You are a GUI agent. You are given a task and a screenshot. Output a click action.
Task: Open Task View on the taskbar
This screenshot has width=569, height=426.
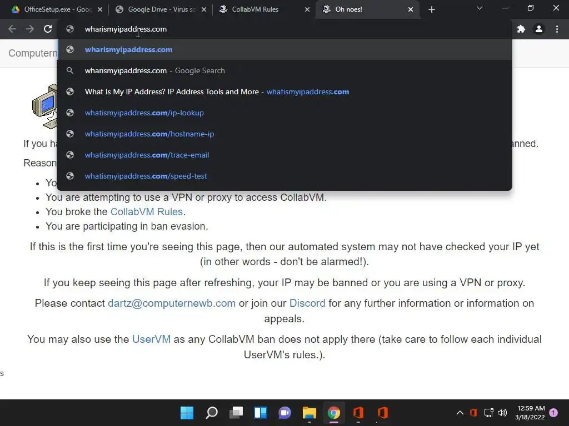[x=236, y=413]
